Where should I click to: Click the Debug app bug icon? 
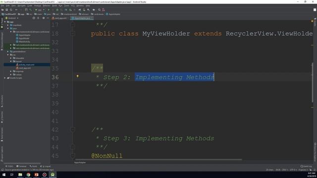tap(57, 10)
